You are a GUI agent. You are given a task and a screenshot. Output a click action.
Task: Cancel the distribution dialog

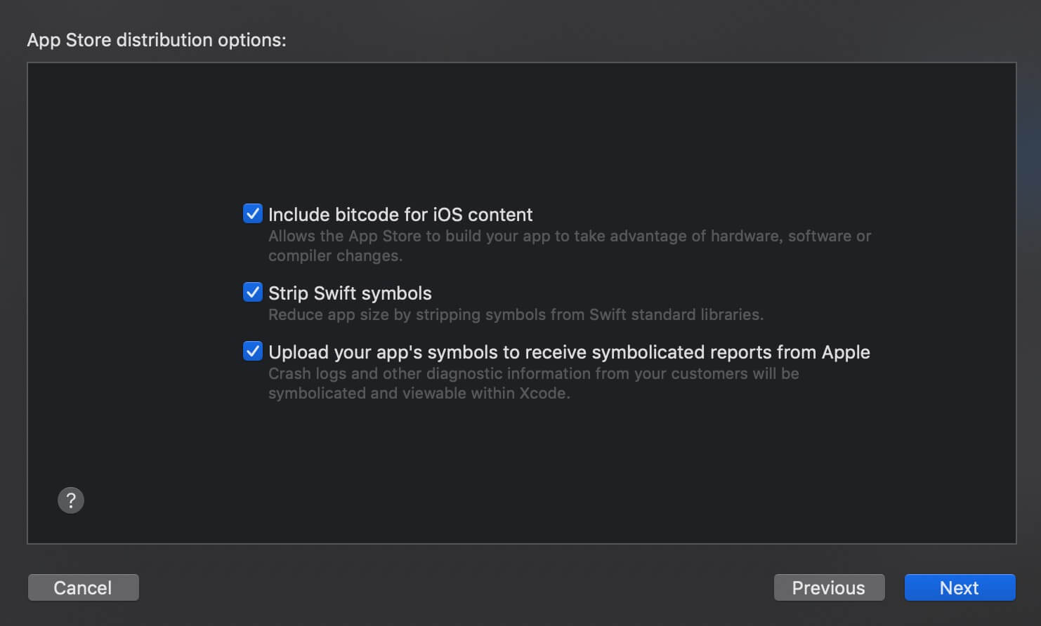83,587
